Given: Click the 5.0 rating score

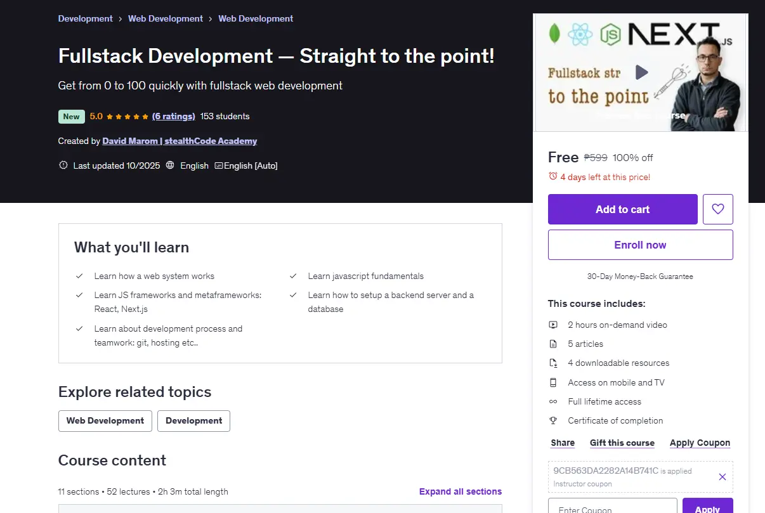Looking at the screenshot, I should click(x=96, y=116).
